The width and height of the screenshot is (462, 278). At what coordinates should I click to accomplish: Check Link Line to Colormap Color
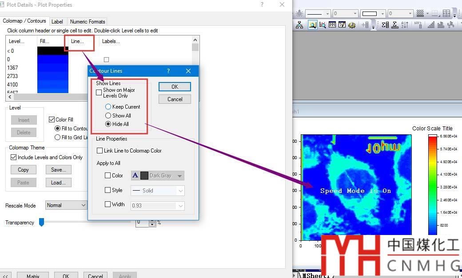[100, 151]
